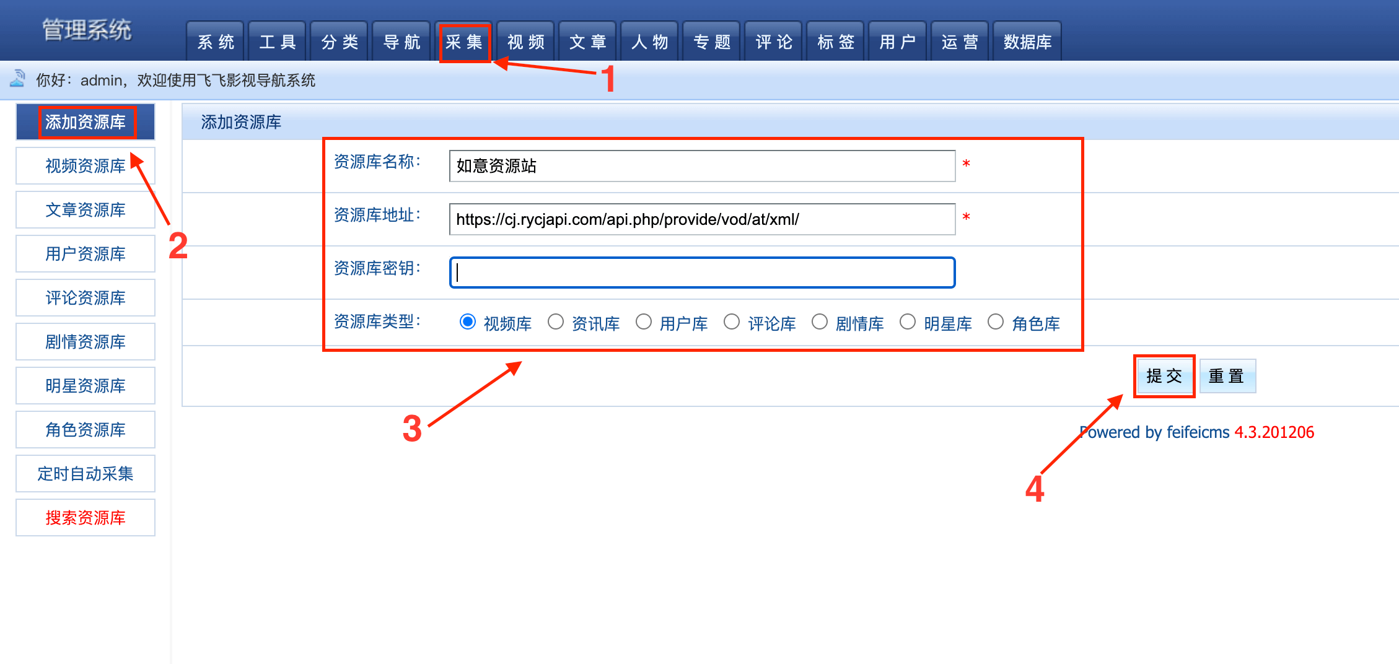
Task: Focus the 资源库密钥 input field
Action: coord(702,273)
